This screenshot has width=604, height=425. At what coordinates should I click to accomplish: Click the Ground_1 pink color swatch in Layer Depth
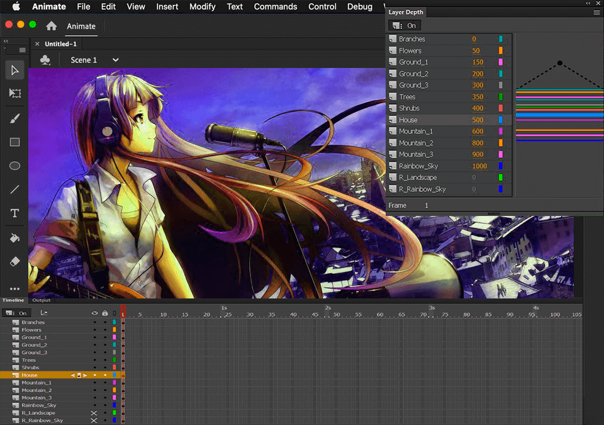501,62
